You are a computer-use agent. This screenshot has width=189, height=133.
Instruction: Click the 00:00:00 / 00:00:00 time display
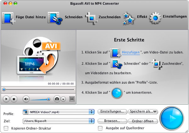click(61, 84)
